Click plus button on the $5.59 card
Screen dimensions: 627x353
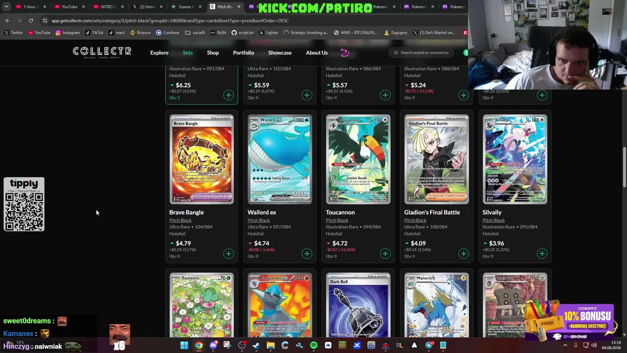tap(307, 95)
